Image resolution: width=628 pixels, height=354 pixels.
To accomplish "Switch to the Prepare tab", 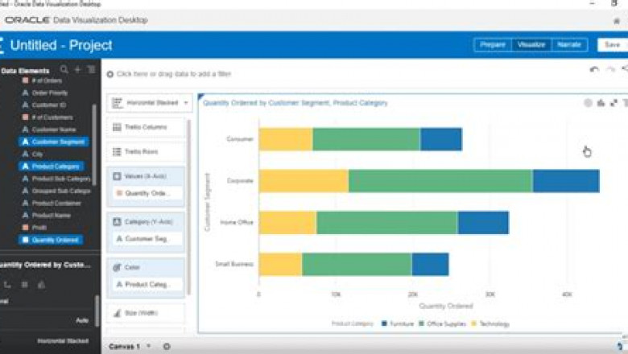I will pyautogui.click(x=492, y=45).
